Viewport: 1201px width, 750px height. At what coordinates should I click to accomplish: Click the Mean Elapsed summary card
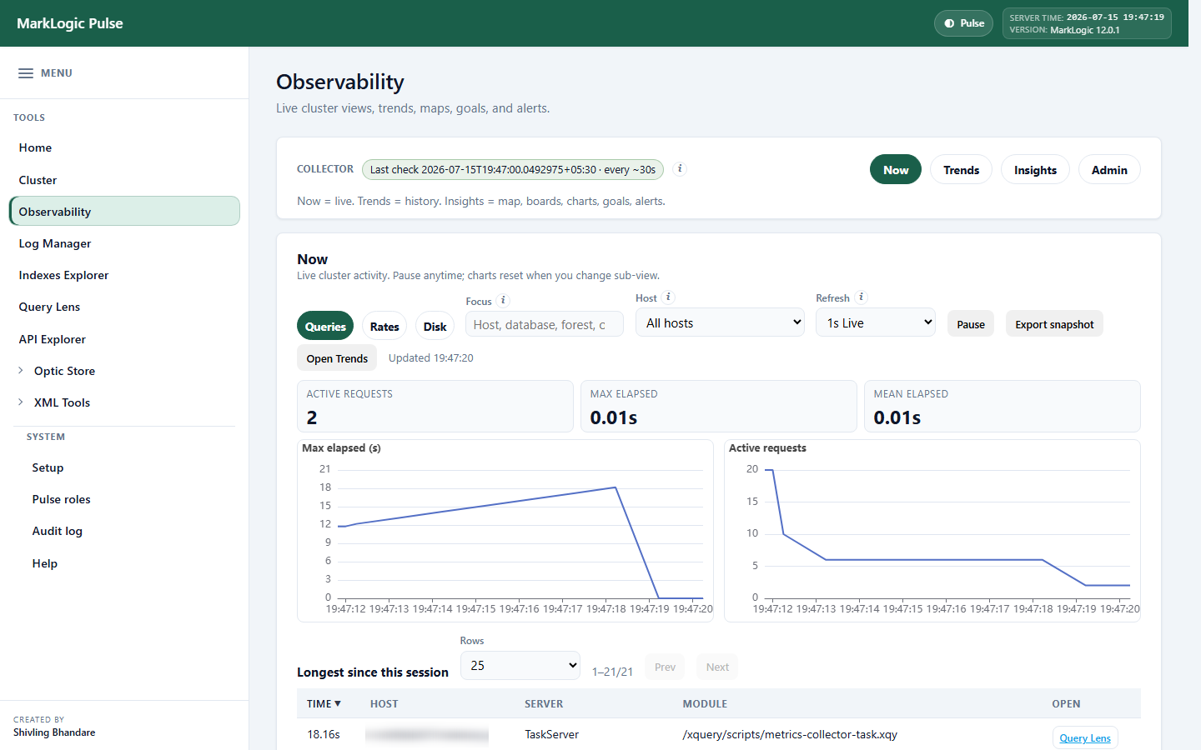(x=1002, y=406)
